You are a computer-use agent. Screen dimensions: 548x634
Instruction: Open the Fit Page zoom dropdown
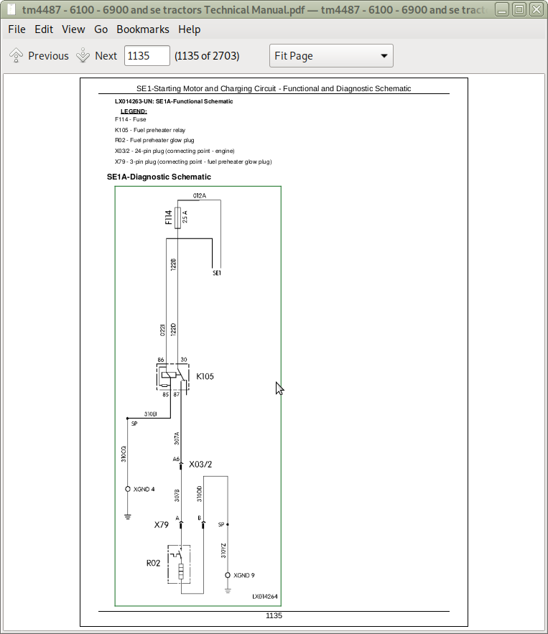331,56
